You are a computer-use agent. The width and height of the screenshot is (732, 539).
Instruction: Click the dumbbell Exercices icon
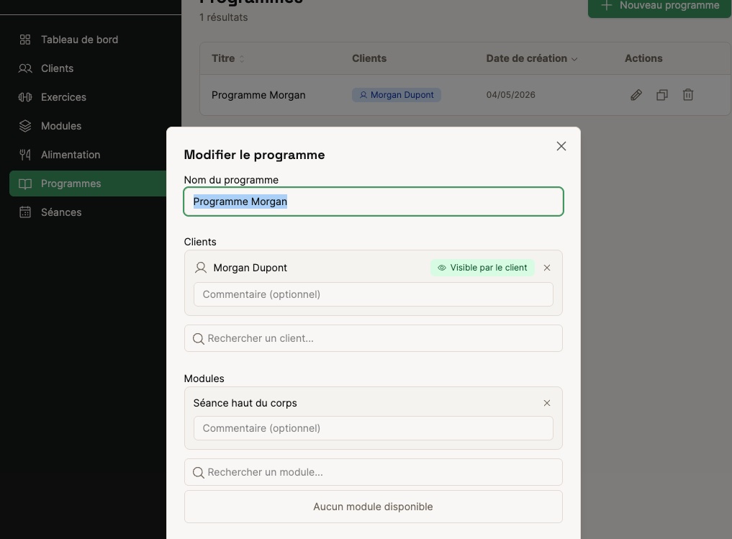coord(25,97)
